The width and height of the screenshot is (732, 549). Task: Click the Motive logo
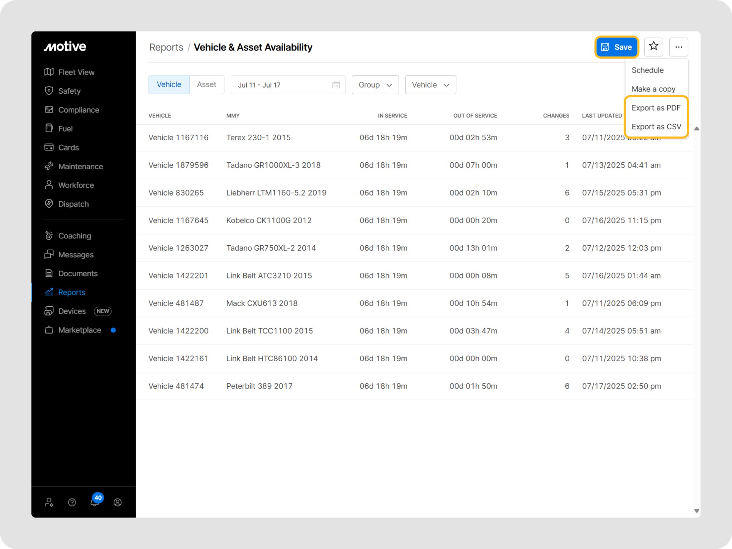click(x=65, y=46)
